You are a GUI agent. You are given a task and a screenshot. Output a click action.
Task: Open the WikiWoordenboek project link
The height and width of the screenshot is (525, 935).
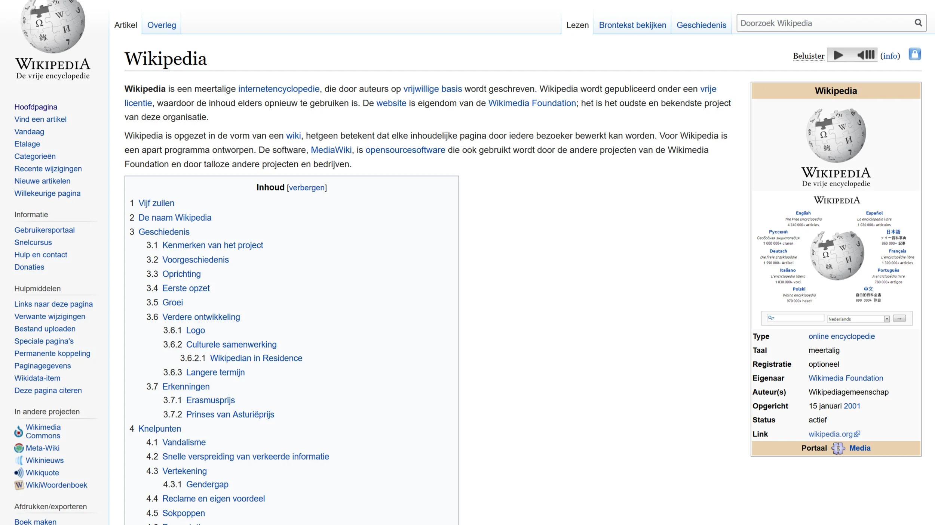point(56,485)
